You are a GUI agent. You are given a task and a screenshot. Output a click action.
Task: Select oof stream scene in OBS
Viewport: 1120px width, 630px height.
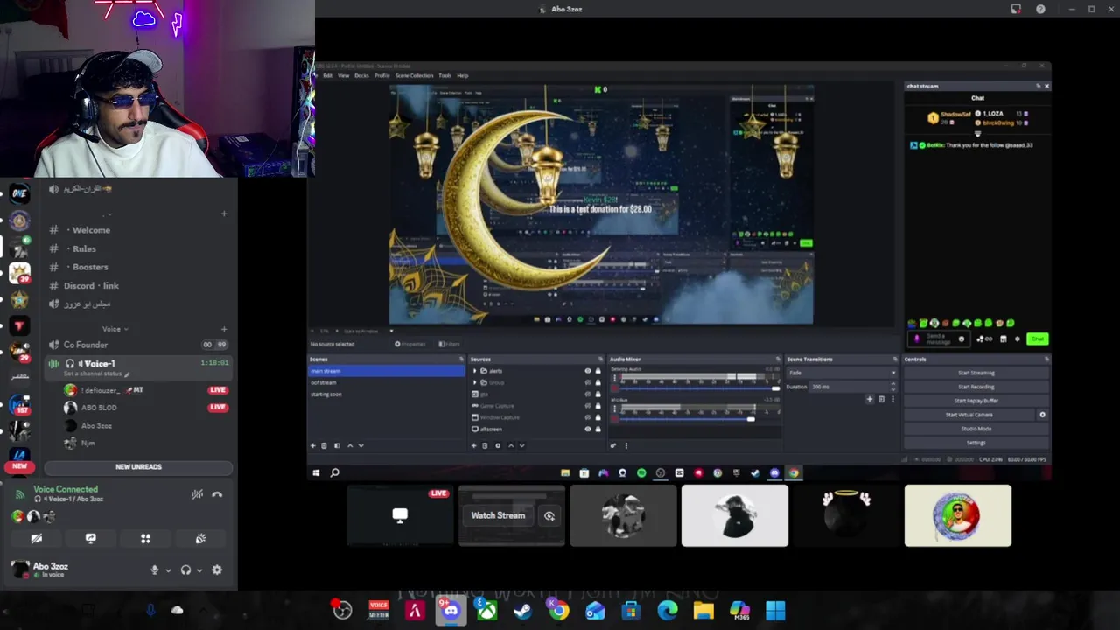[387, 382]
